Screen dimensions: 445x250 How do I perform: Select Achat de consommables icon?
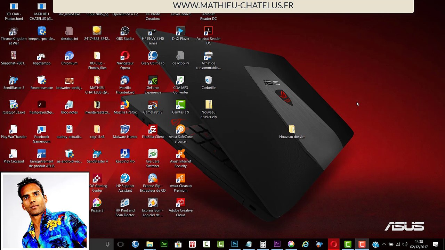(x=208, y=60)
